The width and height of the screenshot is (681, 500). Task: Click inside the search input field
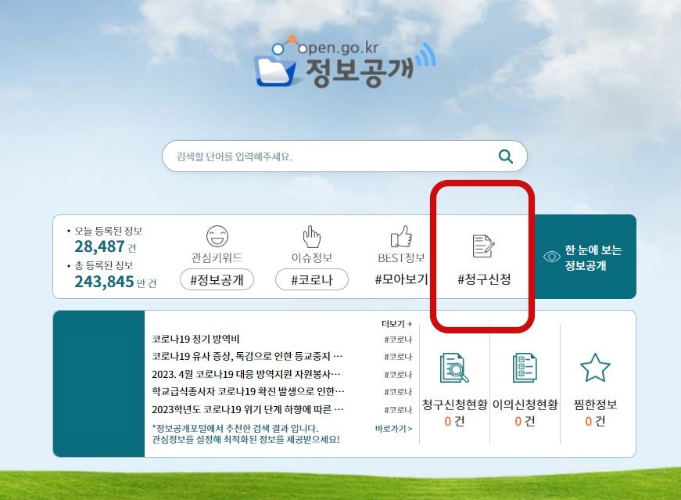pyautogui.click(x=328, y=156)
